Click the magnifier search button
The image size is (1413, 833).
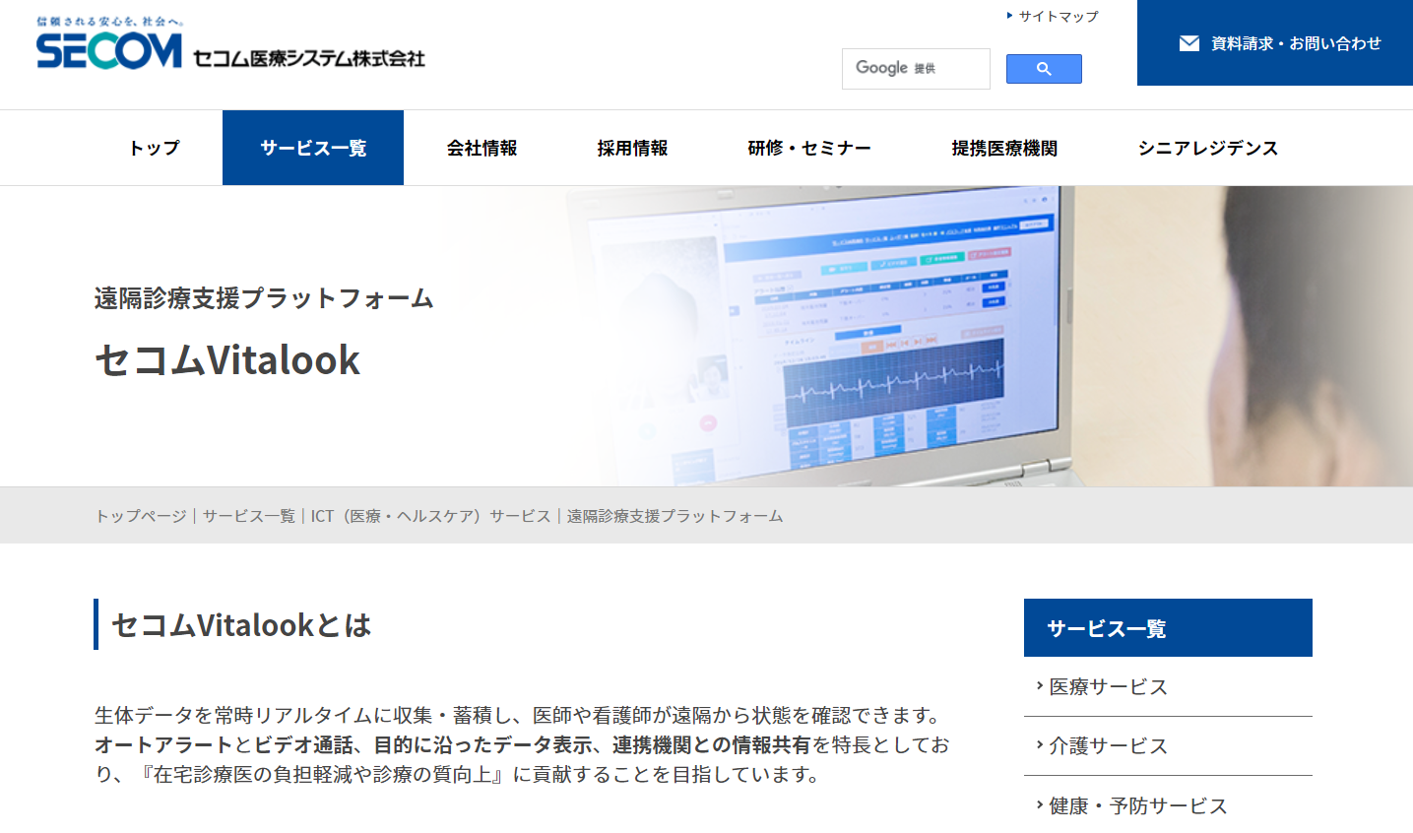click(1044, 69)
